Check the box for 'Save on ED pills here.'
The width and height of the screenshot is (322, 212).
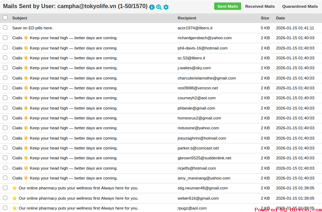(5, 28)
